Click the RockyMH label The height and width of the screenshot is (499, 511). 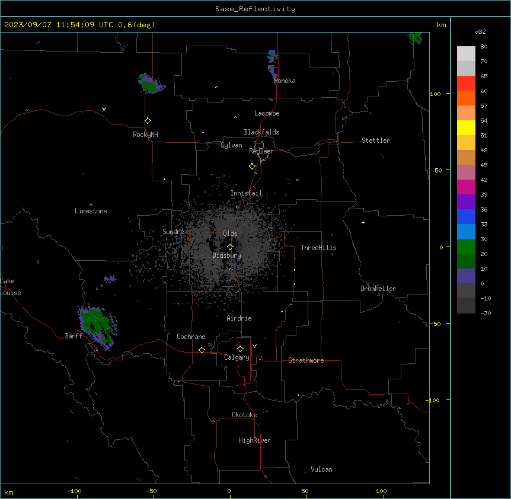click(145, 135)
